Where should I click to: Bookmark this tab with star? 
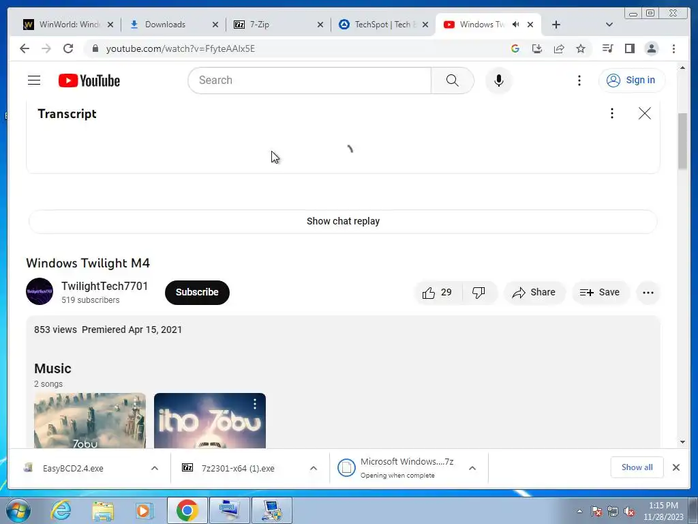click(x=581, y=48)
